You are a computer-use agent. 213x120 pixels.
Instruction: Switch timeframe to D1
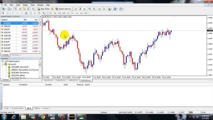[x=77, y=13]
